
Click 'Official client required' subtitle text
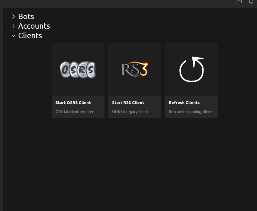75,112
